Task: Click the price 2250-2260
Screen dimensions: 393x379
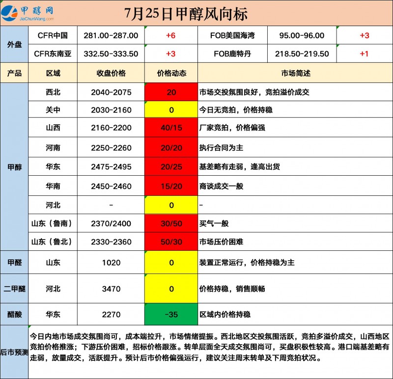Action: [x=111, y=148]
